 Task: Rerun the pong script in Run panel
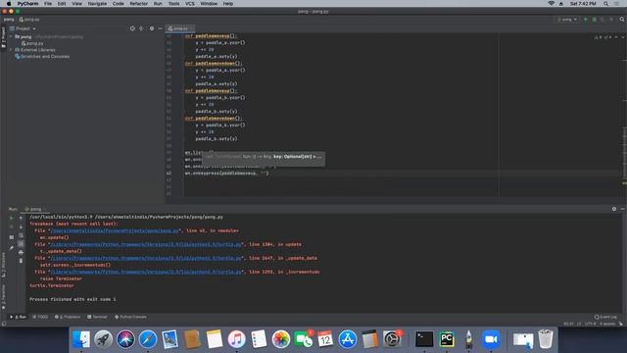point(11,218)
